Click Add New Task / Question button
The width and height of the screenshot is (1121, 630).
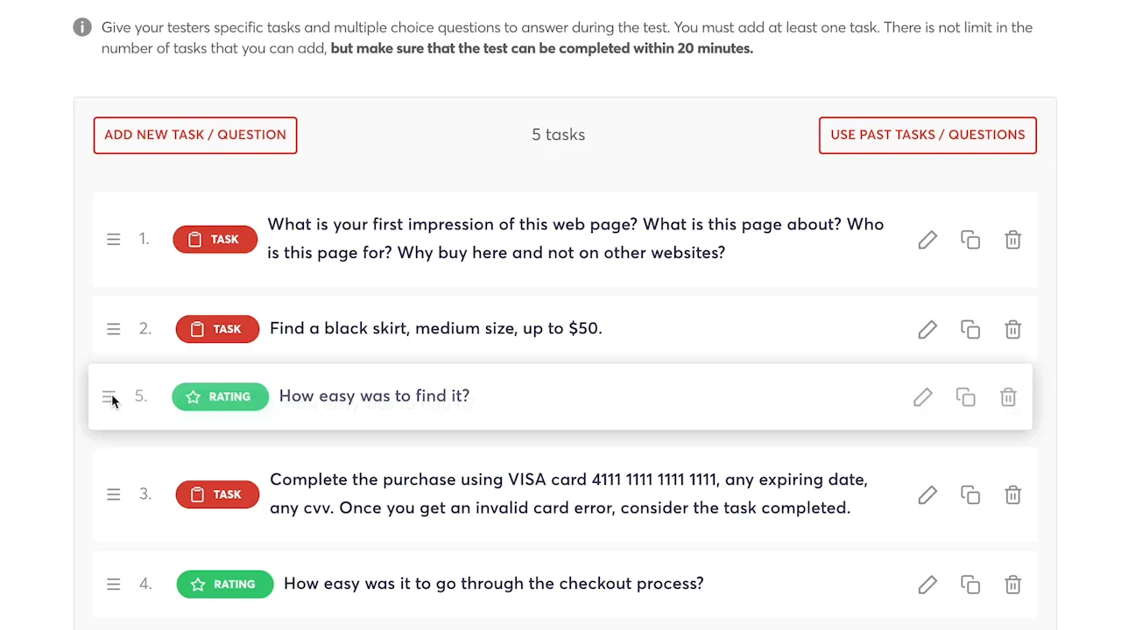click(195, 135)
